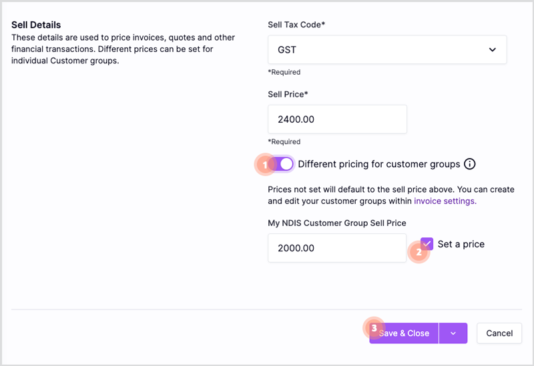Click the orange step 3 marker
The image size is (534, 366).
(374, 328)
